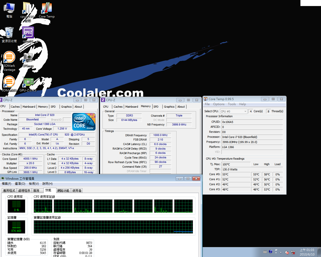This screenshot has height=257, width=321.
Task: Open Core Temp File menu
Action: (x=207, y=104)
